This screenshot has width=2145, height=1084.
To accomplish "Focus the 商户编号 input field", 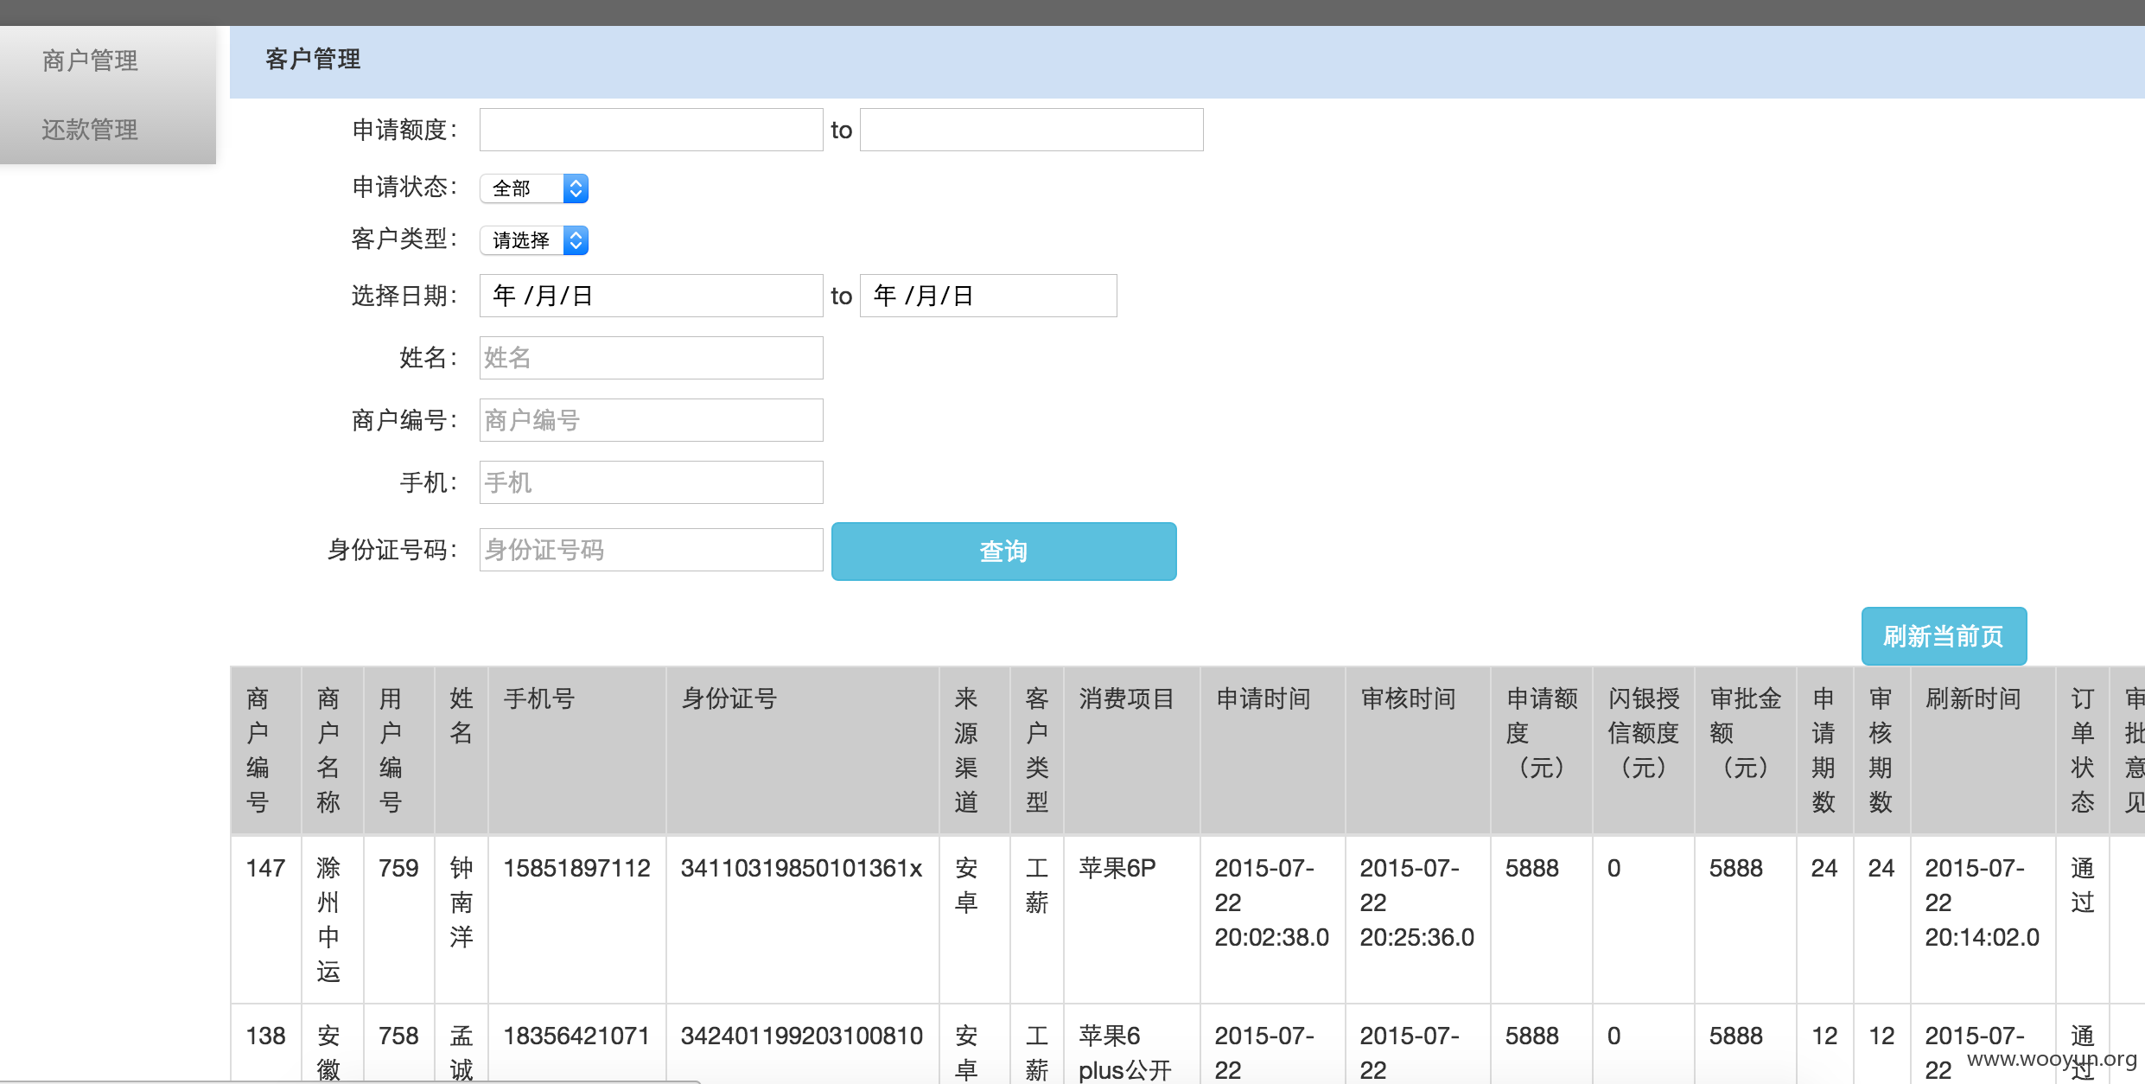I will (x=651, y=420).
